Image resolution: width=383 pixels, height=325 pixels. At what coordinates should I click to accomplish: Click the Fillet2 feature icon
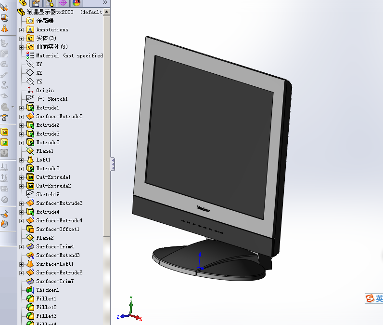tap(30, 307)
